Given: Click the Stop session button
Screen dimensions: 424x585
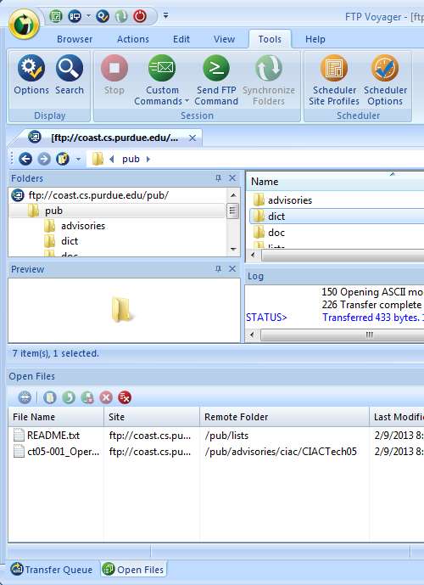Looking at the screenshot, I should point(114,75).
